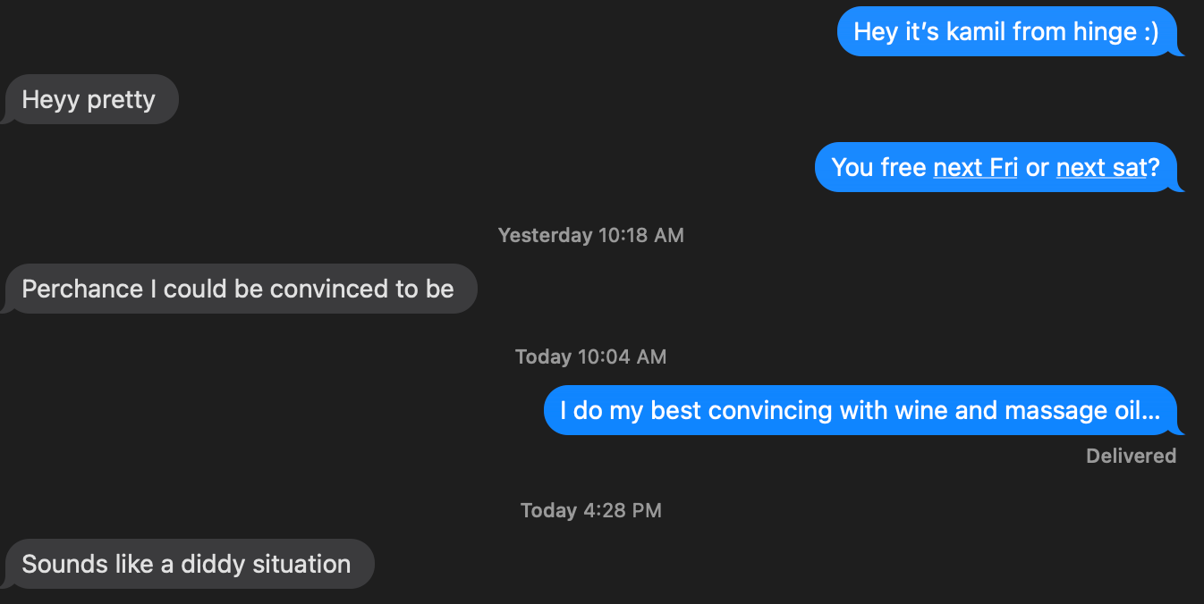1204x604 pixels.
Task: Select the "Hey it's kamil from hinge" message bubble
Action: [x=1005, y=31]
